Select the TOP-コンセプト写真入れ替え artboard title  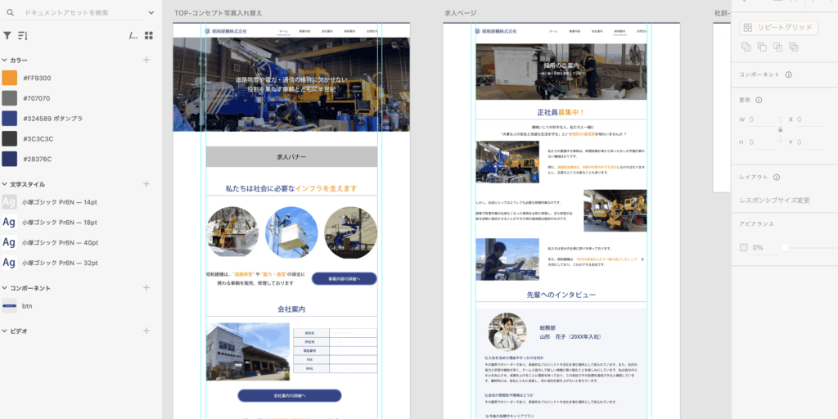point(218,13)
